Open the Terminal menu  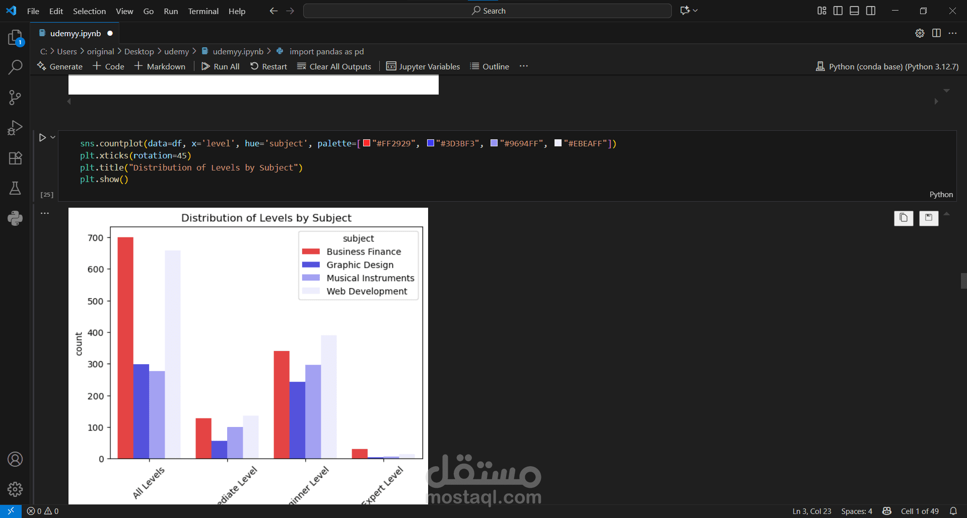point(203,11)
